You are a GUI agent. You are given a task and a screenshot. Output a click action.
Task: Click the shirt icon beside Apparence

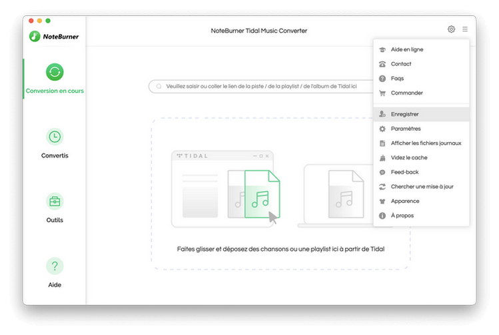[382, 201]
